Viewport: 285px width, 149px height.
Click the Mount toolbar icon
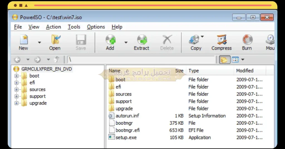point(270,39)
